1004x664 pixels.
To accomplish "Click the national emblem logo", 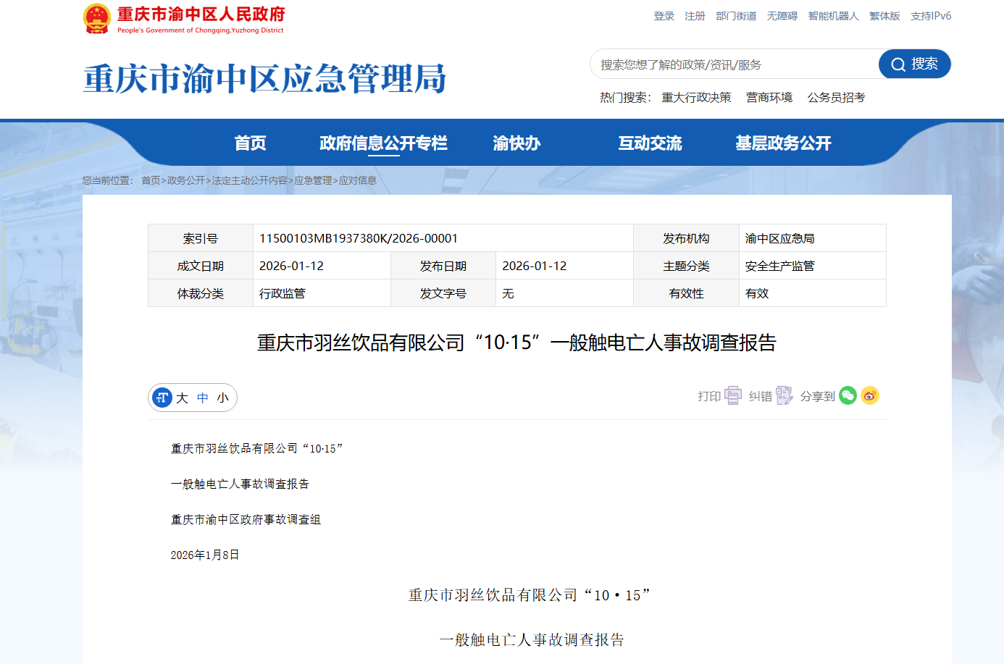I will [97, 19].
